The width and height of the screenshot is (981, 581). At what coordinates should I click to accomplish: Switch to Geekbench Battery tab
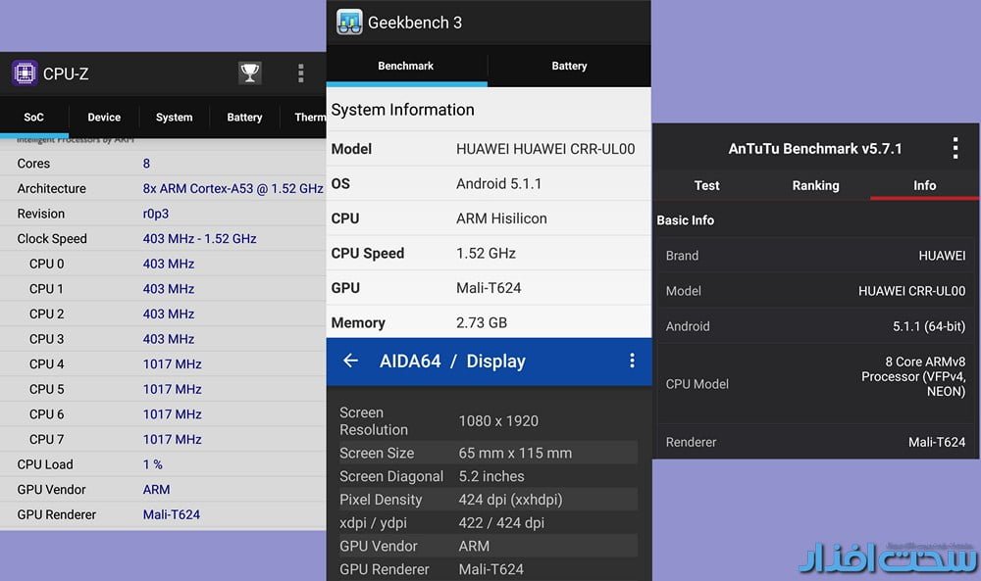[x=569, y=67]
